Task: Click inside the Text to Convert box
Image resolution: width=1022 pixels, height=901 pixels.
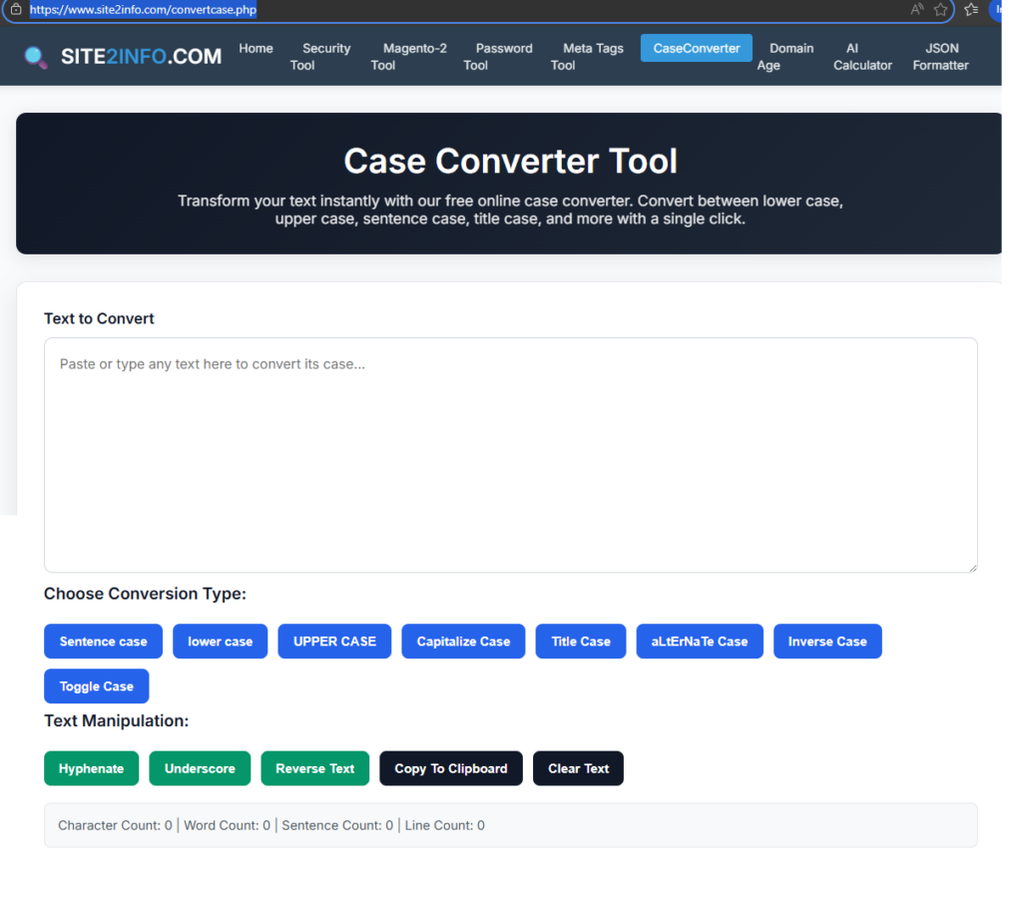Action: (510, 454)
